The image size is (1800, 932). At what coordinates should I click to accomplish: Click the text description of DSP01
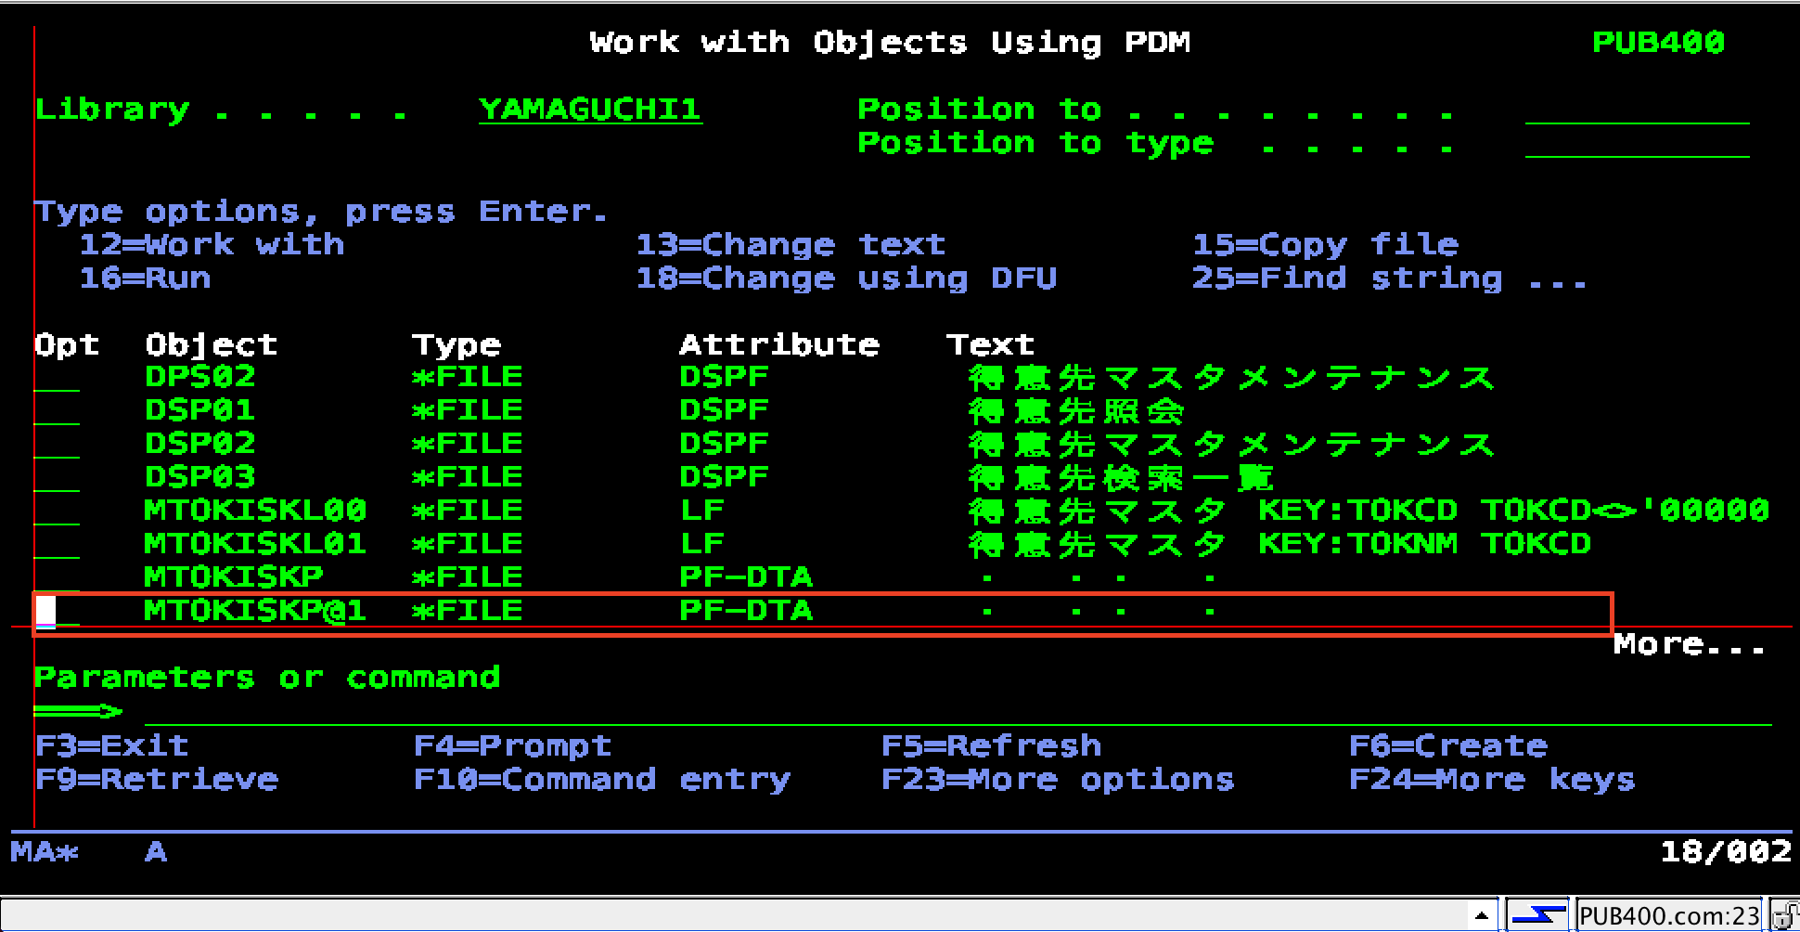[x=1076, y=410]
